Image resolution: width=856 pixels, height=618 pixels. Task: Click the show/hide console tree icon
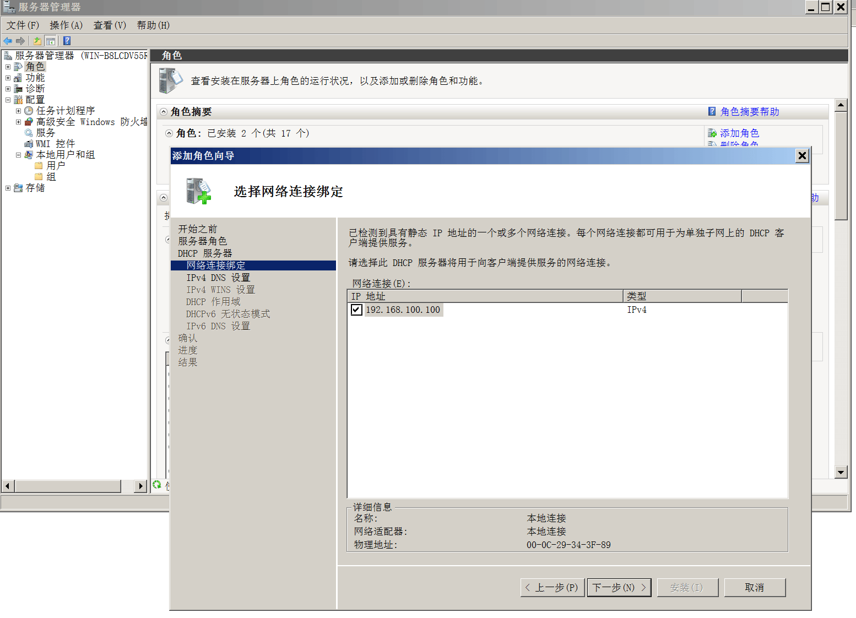click(50, 41)
